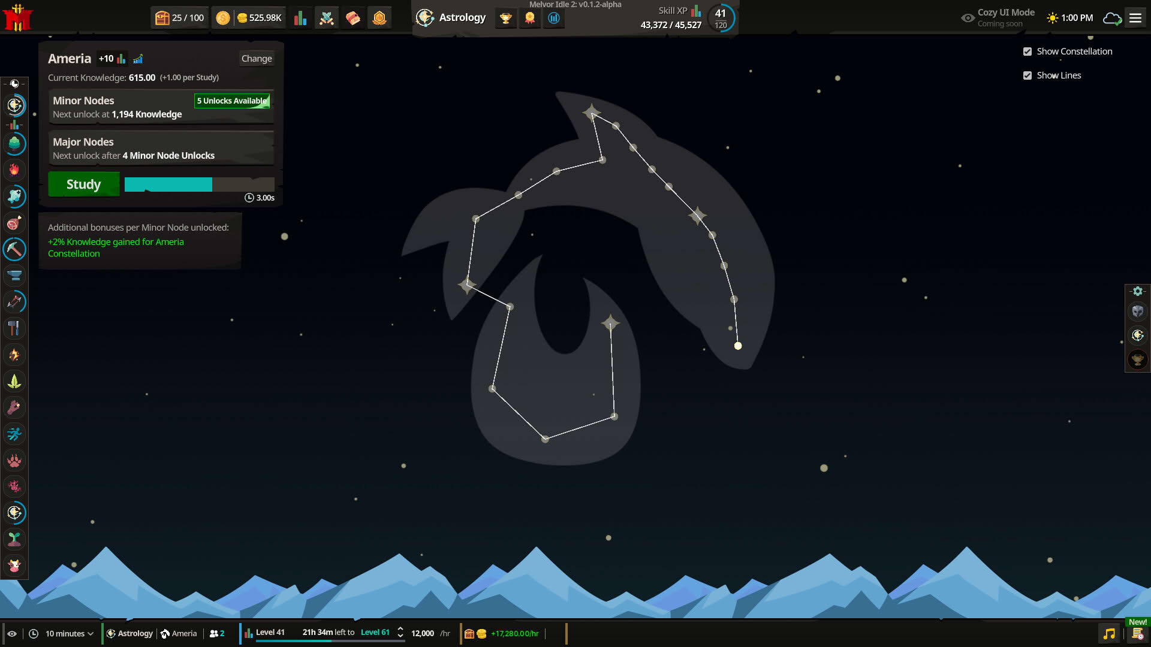Open the hamburger menu at top right
The height and width of the screenshot is (647, 1151).
pos(1135,18)
